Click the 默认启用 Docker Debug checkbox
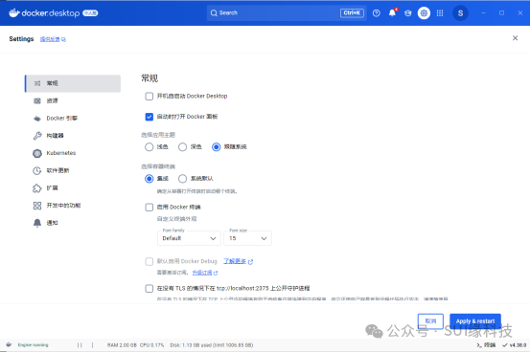 (x=150, y=261)
